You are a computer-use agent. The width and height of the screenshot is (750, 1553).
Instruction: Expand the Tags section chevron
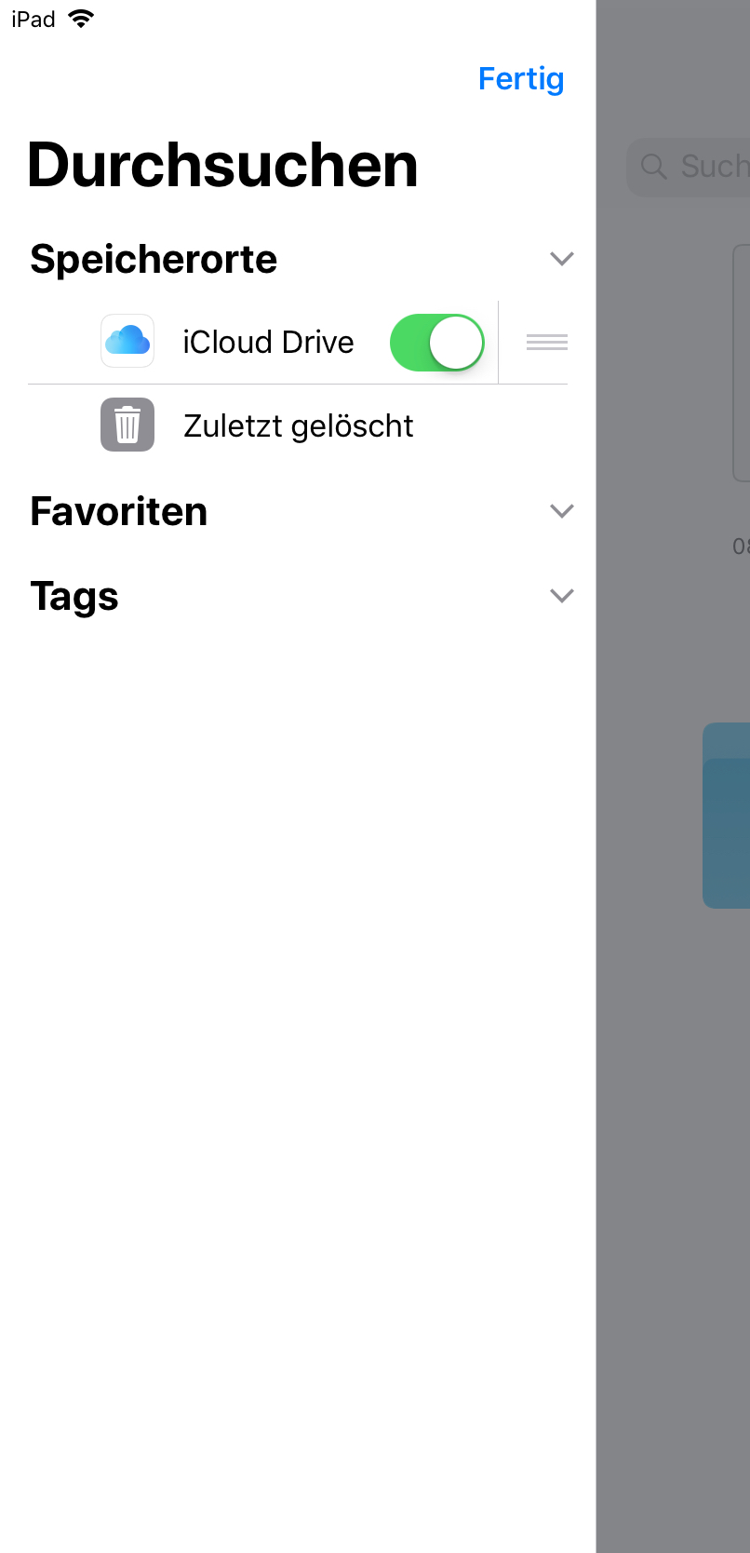point(562,596)
